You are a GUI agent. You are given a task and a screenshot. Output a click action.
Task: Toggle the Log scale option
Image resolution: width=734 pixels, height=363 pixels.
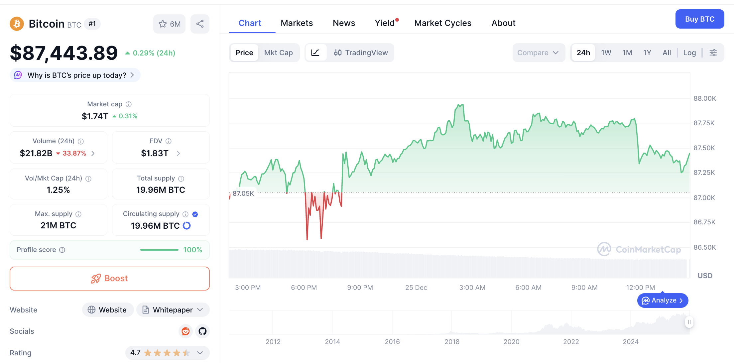tap(689, 53)
